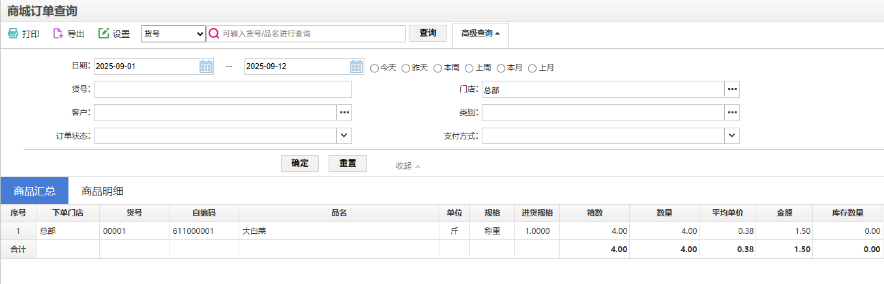The width and height of the screenshot is (884, 284).
Task: Toggle the 高级查询 tab
Action: click(x=480, y=34)
